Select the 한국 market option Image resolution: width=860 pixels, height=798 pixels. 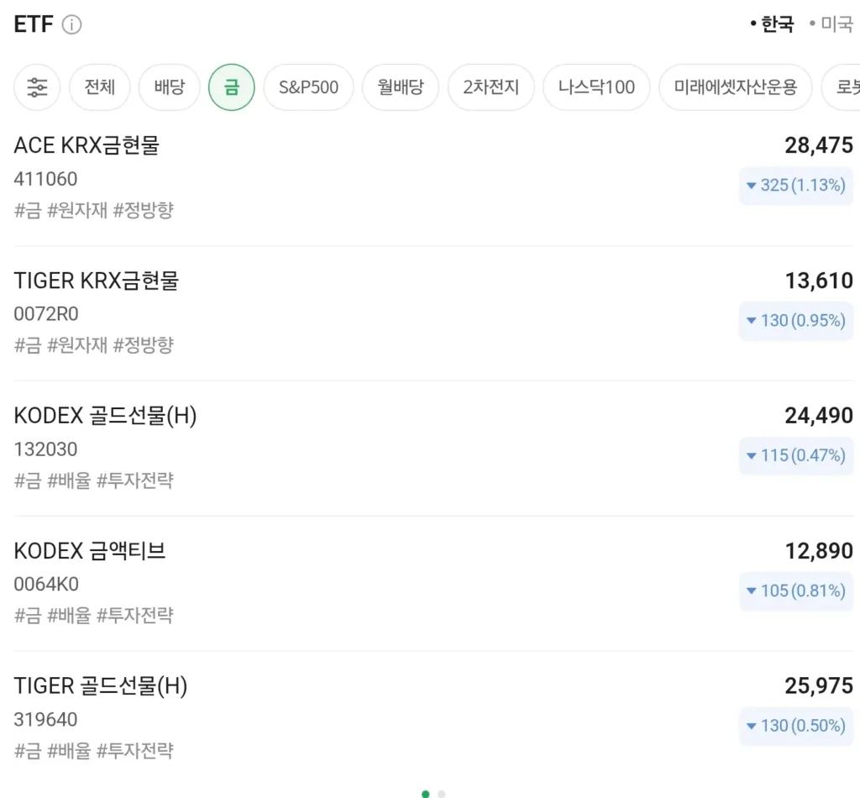click(x=778, y=24)
